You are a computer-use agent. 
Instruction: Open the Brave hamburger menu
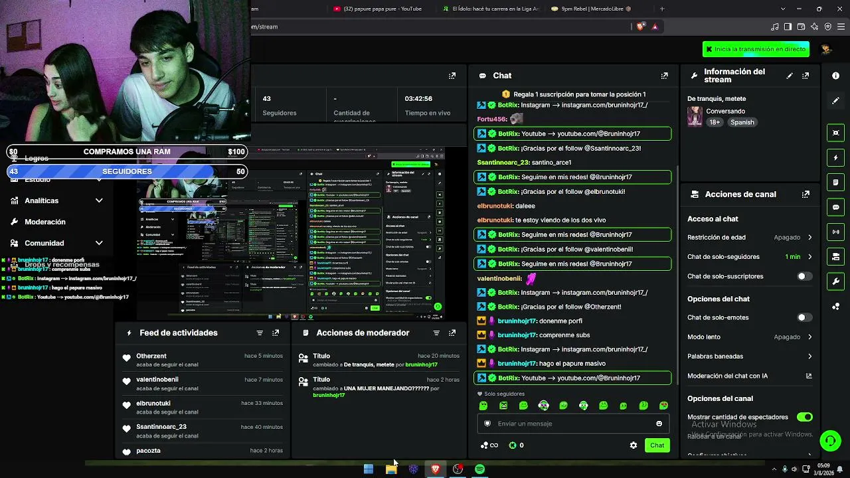tap(841, 27)
